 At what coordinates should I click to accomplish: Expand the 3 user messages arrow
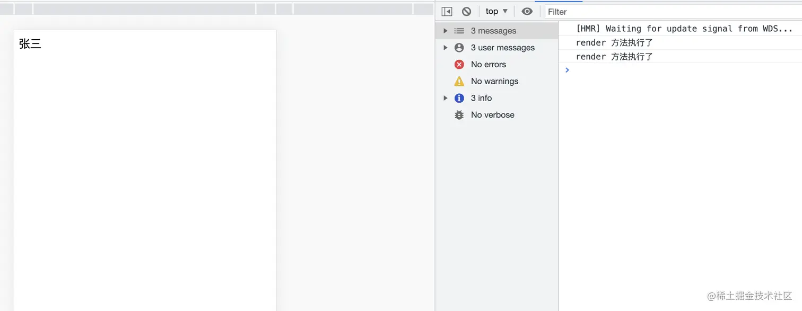[x=445, y=48]
